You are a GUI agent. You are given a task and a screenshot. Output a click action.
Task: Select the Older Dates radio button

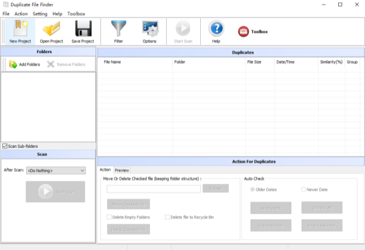click(252, 189)
